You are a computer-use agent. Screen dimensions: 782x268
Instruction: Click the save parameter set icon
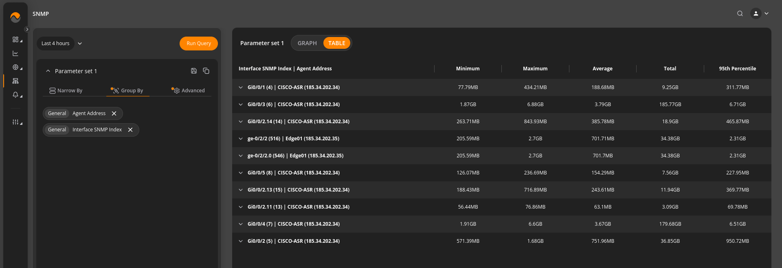[194, 71]
